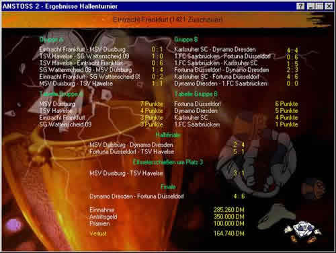
Task: Click the 'Einnahme' label
Action: 101,210
